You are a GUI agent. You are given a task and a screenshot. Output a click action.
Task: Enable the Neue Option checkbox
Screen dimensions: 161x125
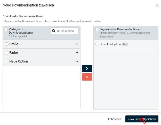coord(6,61)
